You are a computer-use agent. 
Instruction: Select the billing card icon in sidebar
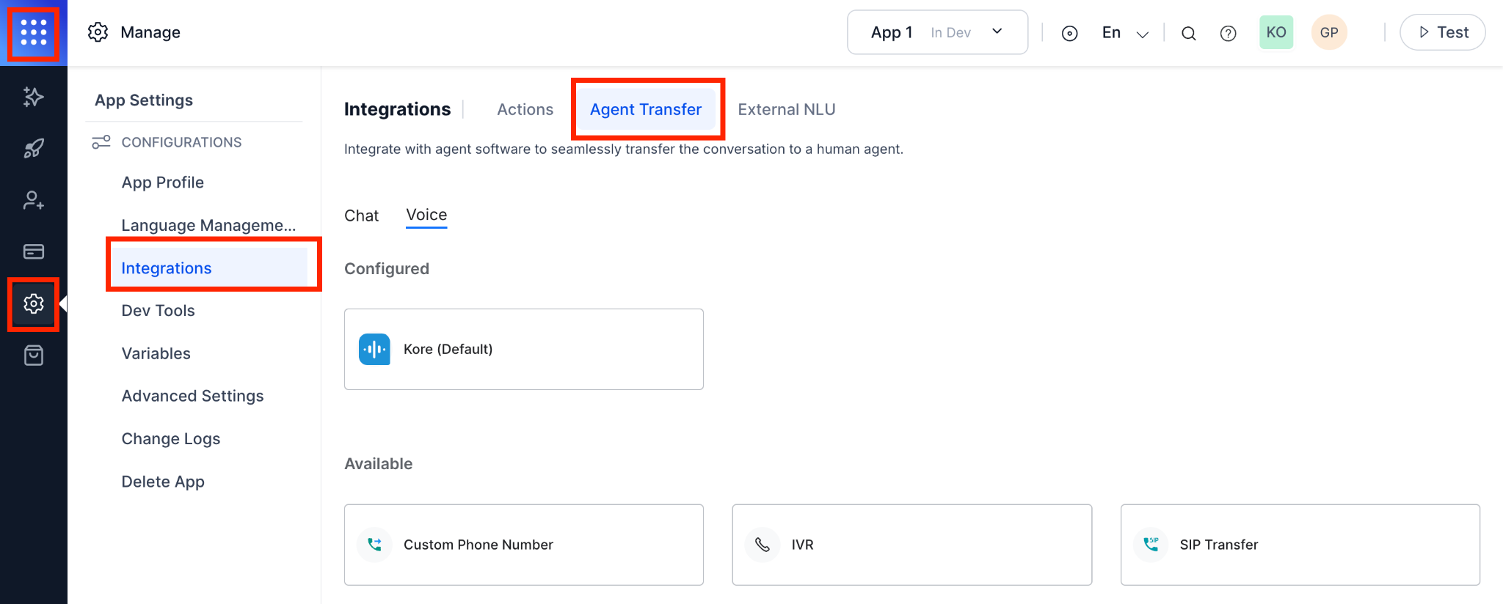coord(33,251)
